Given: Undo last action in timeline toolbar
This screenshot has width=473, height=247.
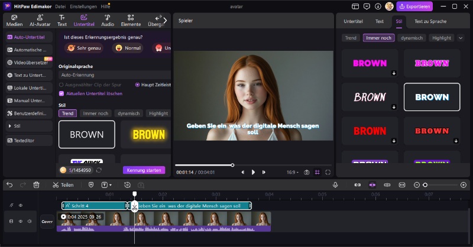Looking at the screenshot, I should point(9,185).
